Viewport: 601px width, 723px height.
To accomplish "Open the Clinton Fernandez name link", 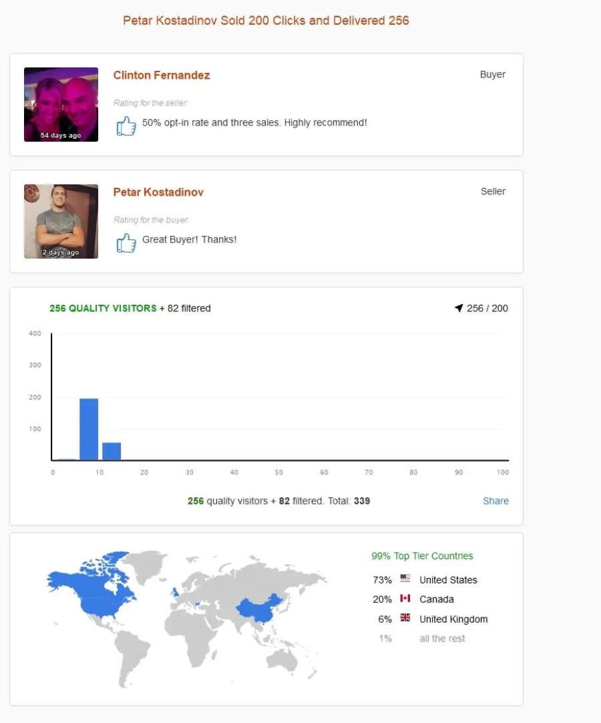I will click(x=162, y=75).
